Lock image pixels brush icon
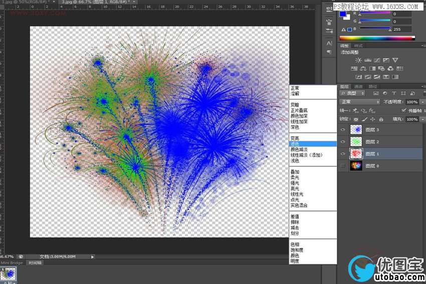The height and width of the screenshot is (284, 426). 364,119
